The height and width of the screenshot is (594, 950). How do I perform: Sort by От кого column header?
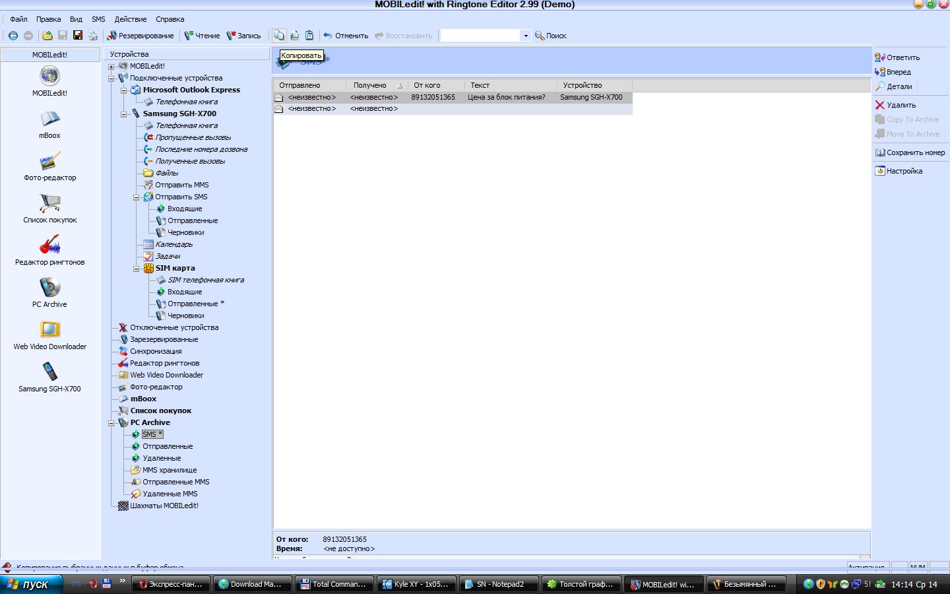click(x=435, y=85)
